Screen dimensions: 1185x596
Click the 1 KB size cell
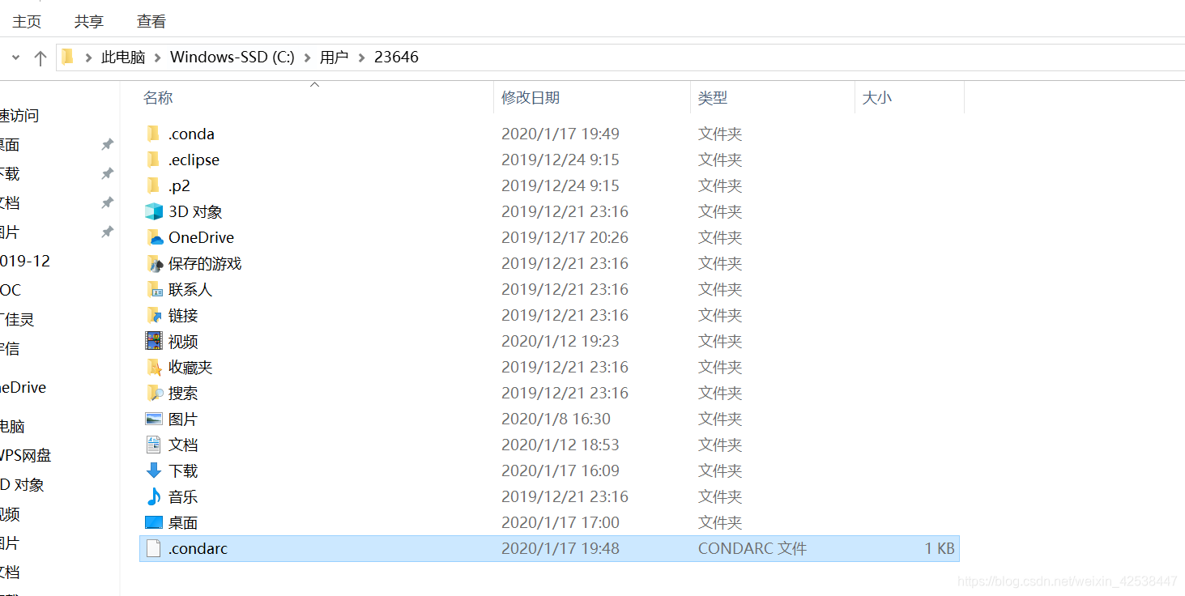point(940,548)
